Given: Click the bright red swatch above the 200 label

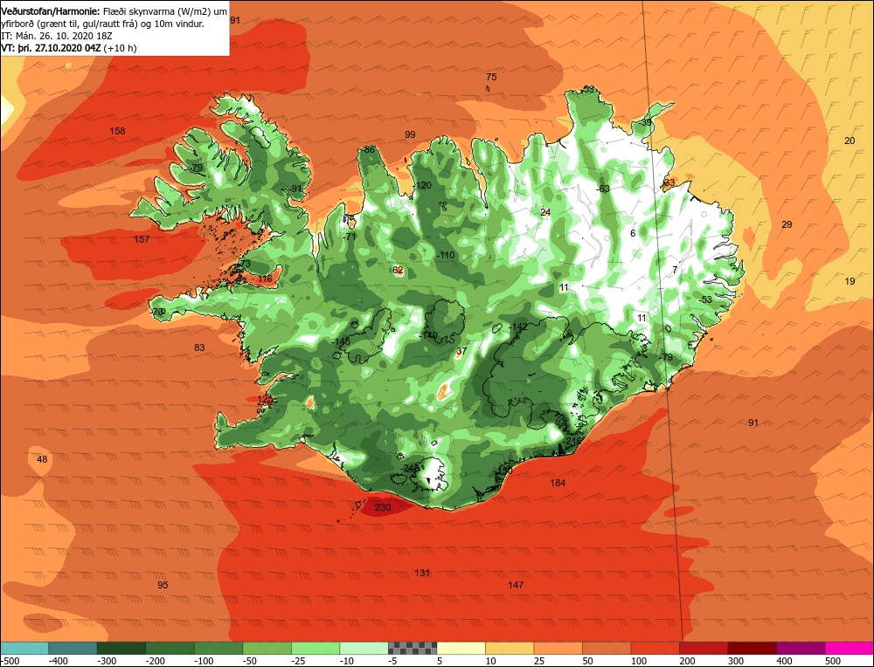Looking at the screenshot, I should coord(704,648).
